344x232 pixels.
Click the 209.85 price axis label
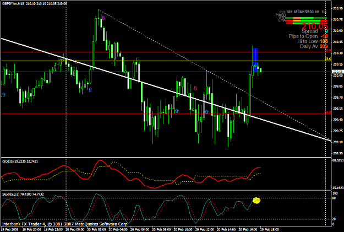point(337,86)
